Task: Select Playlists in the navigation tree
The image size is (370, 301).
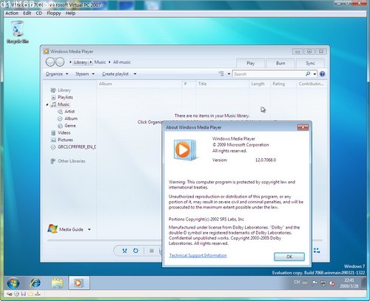Action: (65, 97)
